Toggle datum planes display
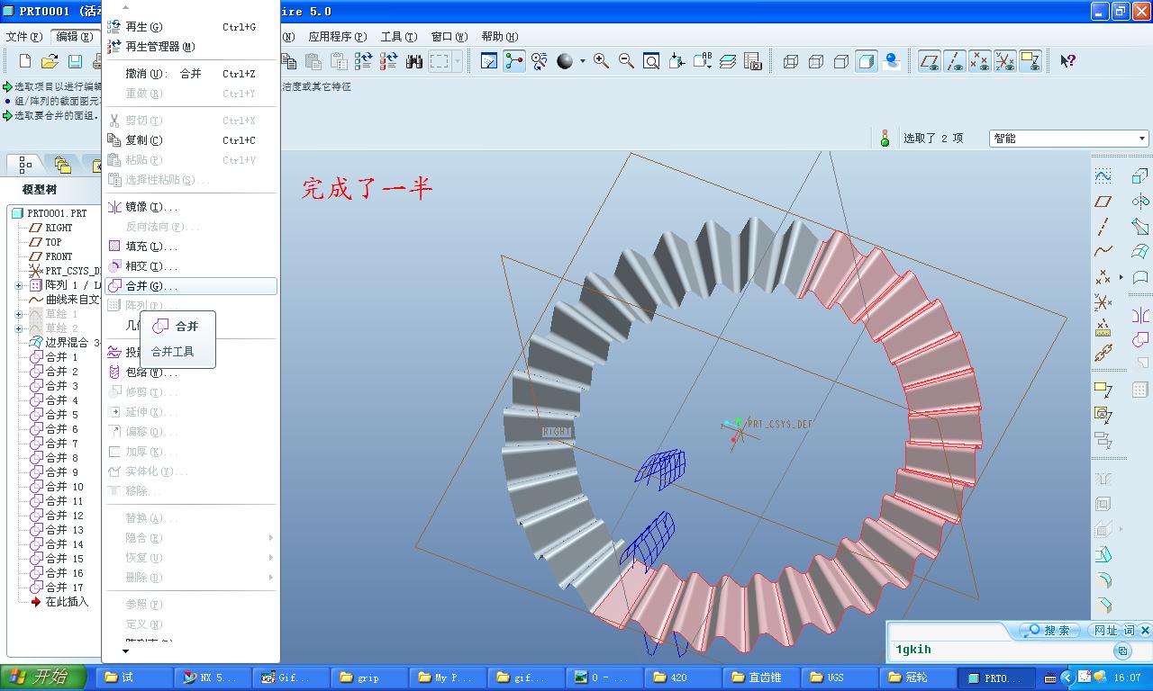1153x691 pixels. [930, 61]
